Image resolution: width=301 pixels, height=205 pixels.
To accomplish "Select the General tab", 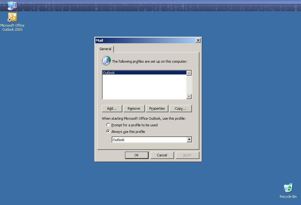I will coord(105,49).
